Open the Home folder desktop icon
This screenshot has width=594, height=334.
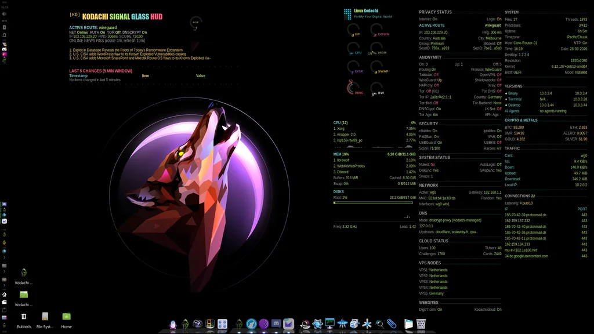tap(66, 320)
